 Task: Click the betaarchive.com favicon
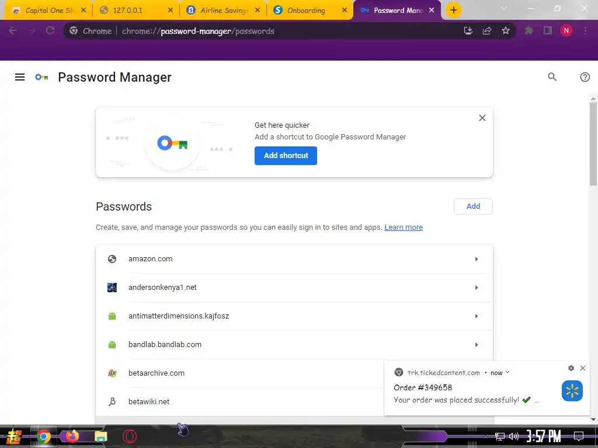click(x=112, y=373)
